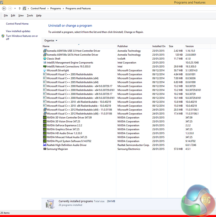216x217 pixels.
Task: Open the Tools menu
Action: click(x=30, y=16)
